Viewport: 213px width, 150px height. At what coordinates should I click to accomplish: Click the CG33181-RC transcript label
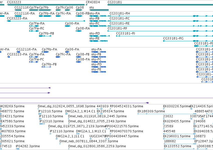pos(120,18)
